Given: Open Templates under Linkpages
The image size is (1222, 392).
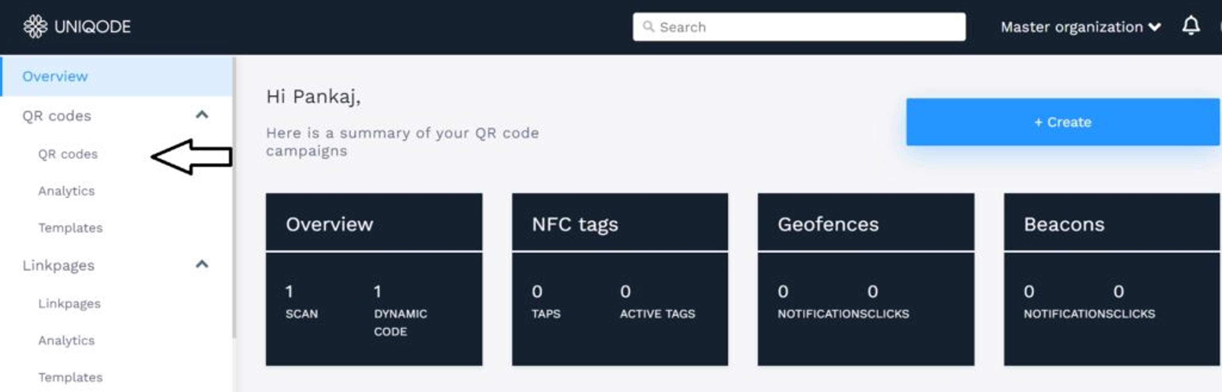Looking at the screenshot, I should click(70, 377).
